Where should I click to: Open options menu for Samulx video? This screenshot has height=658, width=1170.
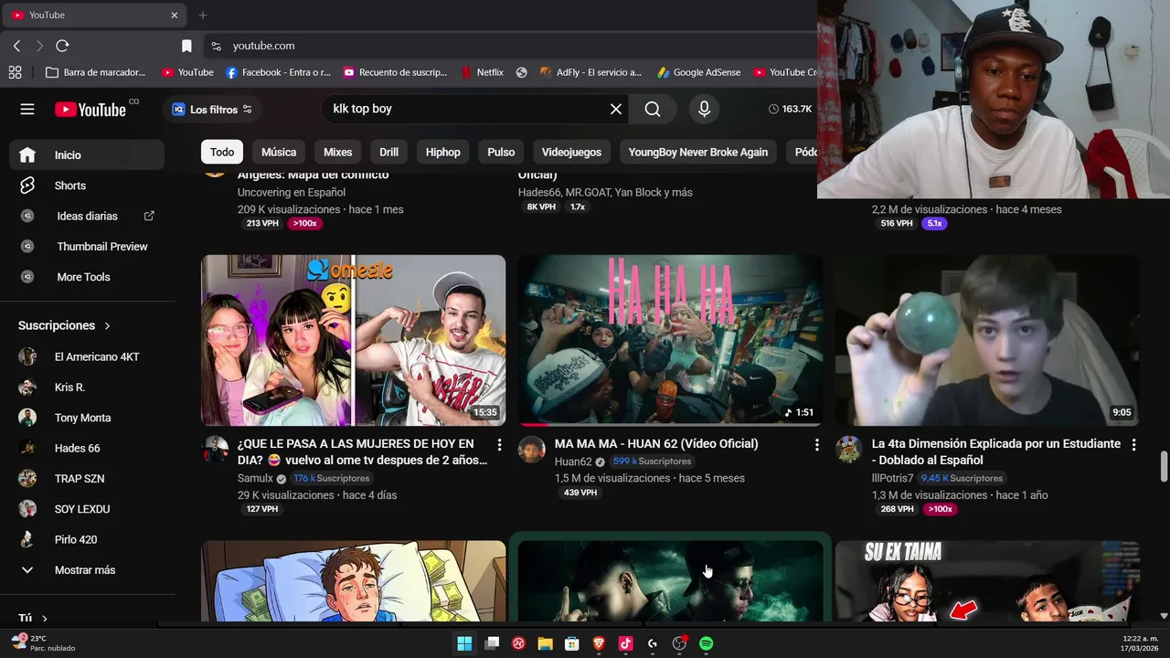pyautogui.click(x=499, y=444)
